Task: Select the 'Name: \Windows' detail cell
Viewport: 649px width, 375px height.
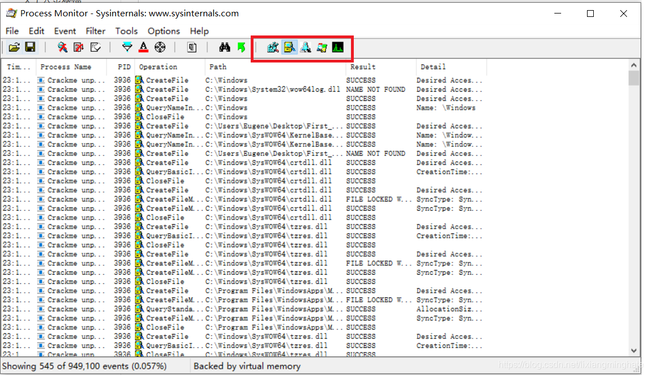Action: [446, 108]
